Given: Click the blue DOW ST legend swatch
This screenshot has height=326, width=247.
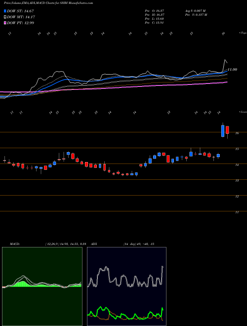Looking at the screenshot, I should (x=5, y=11).
